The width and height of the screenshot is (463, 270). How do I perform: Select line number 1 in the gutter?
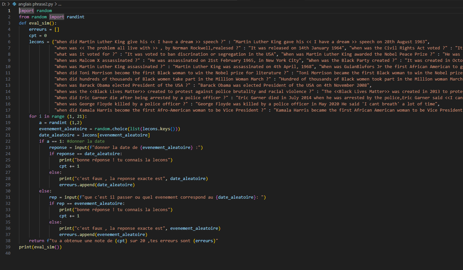click(9, 10)
